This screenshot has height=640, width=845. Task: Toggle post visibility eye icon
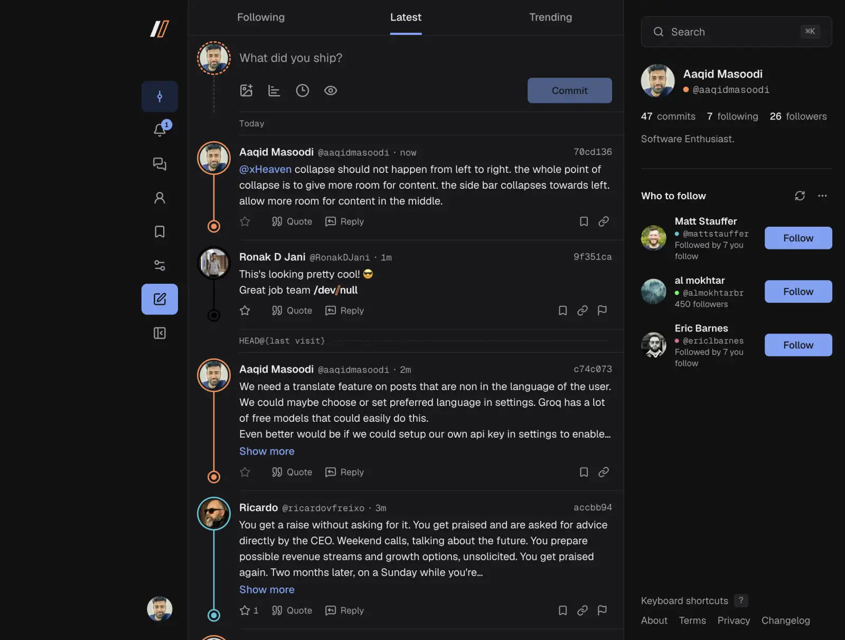pos(331,90)
